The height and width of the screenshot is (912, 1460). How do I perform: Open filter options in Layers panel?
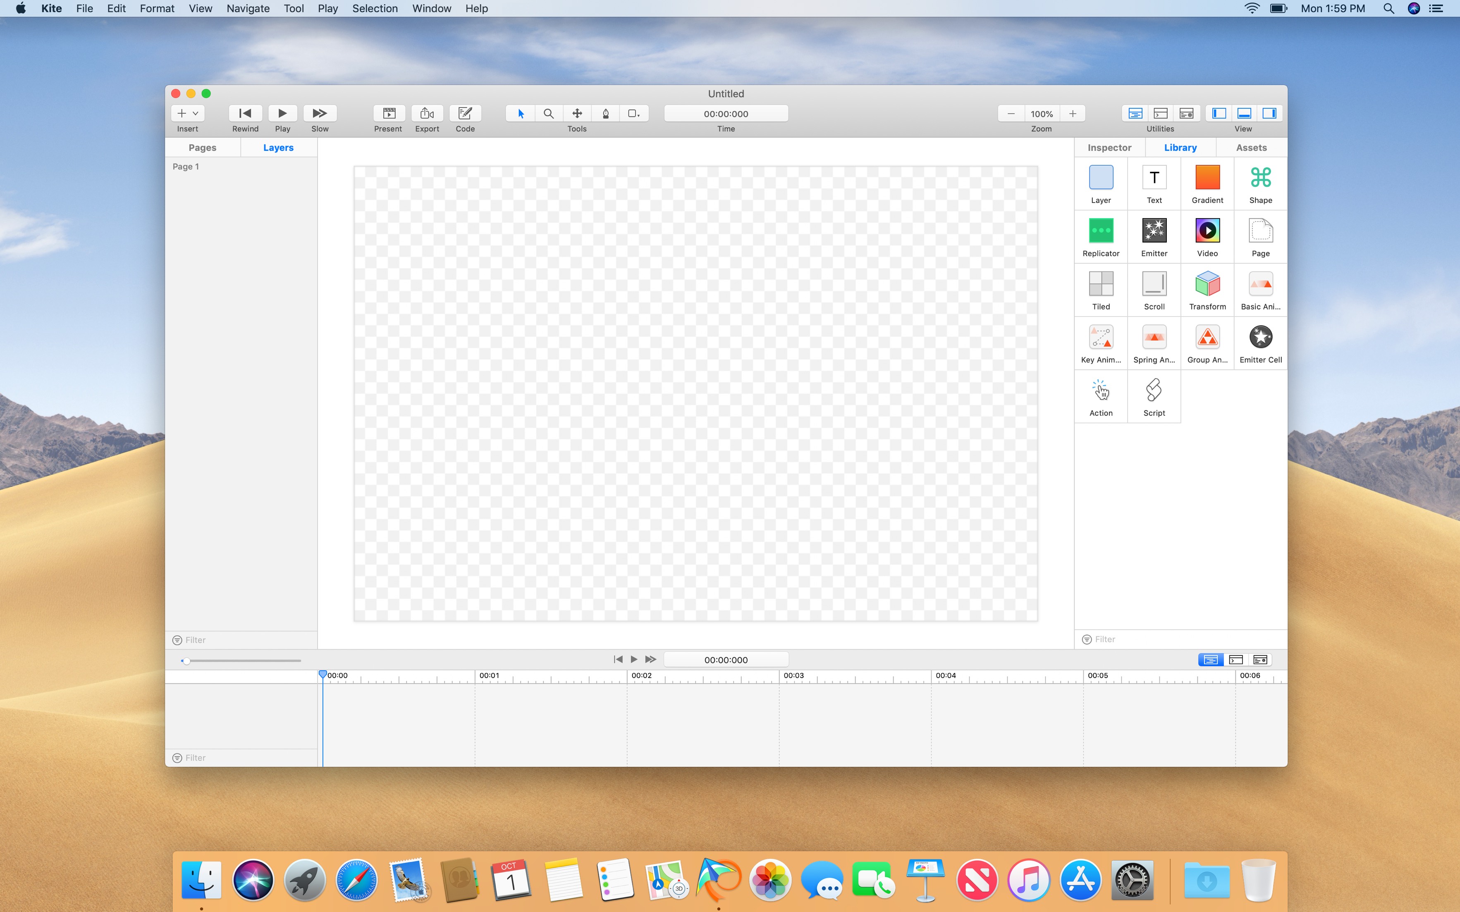(x=177, y=640)
